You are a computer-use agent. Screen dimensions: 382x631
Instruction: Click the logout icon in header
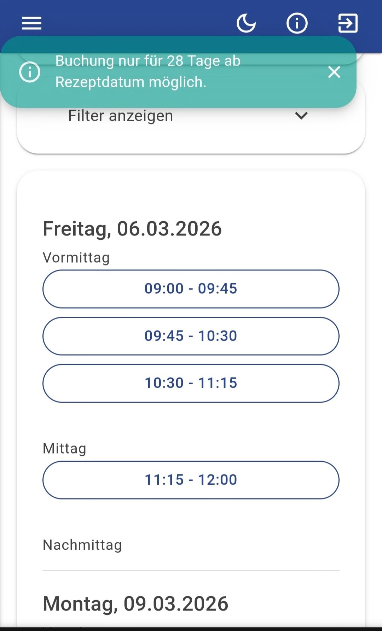(x=348, y=23)
